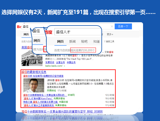Click the building photo thumbnail
The height and width of the screenshot is (121, 160).
(x=32, y=58)
